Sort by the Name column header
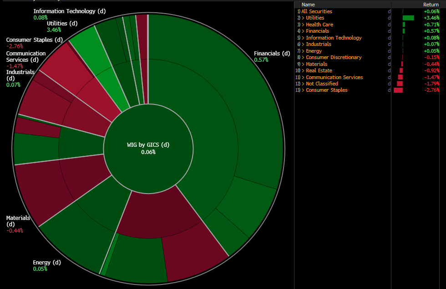446x289 pixels. click(308, 5)
